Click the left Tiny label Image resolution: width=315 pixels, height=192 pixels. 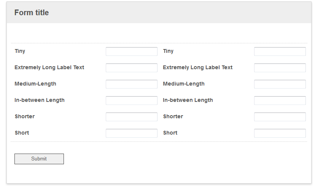20,51
